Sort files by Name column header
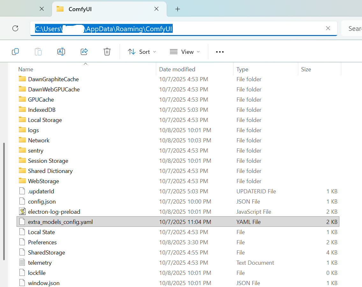The height and width of the screenshot is (287, 362). pos(25,69)
